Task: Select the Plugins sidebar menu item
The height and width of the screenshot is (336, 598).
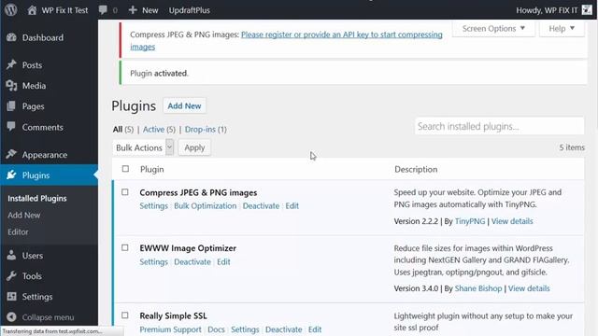Action: coord(49,175)
